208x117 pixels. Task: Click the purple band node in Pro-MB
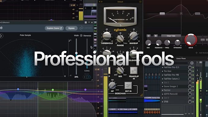point(85,90)
